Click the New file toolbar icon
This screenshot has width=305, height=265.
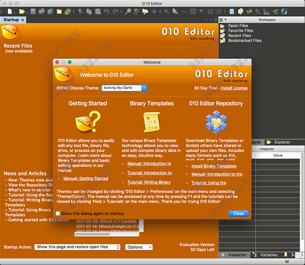[x=10, y=12]
